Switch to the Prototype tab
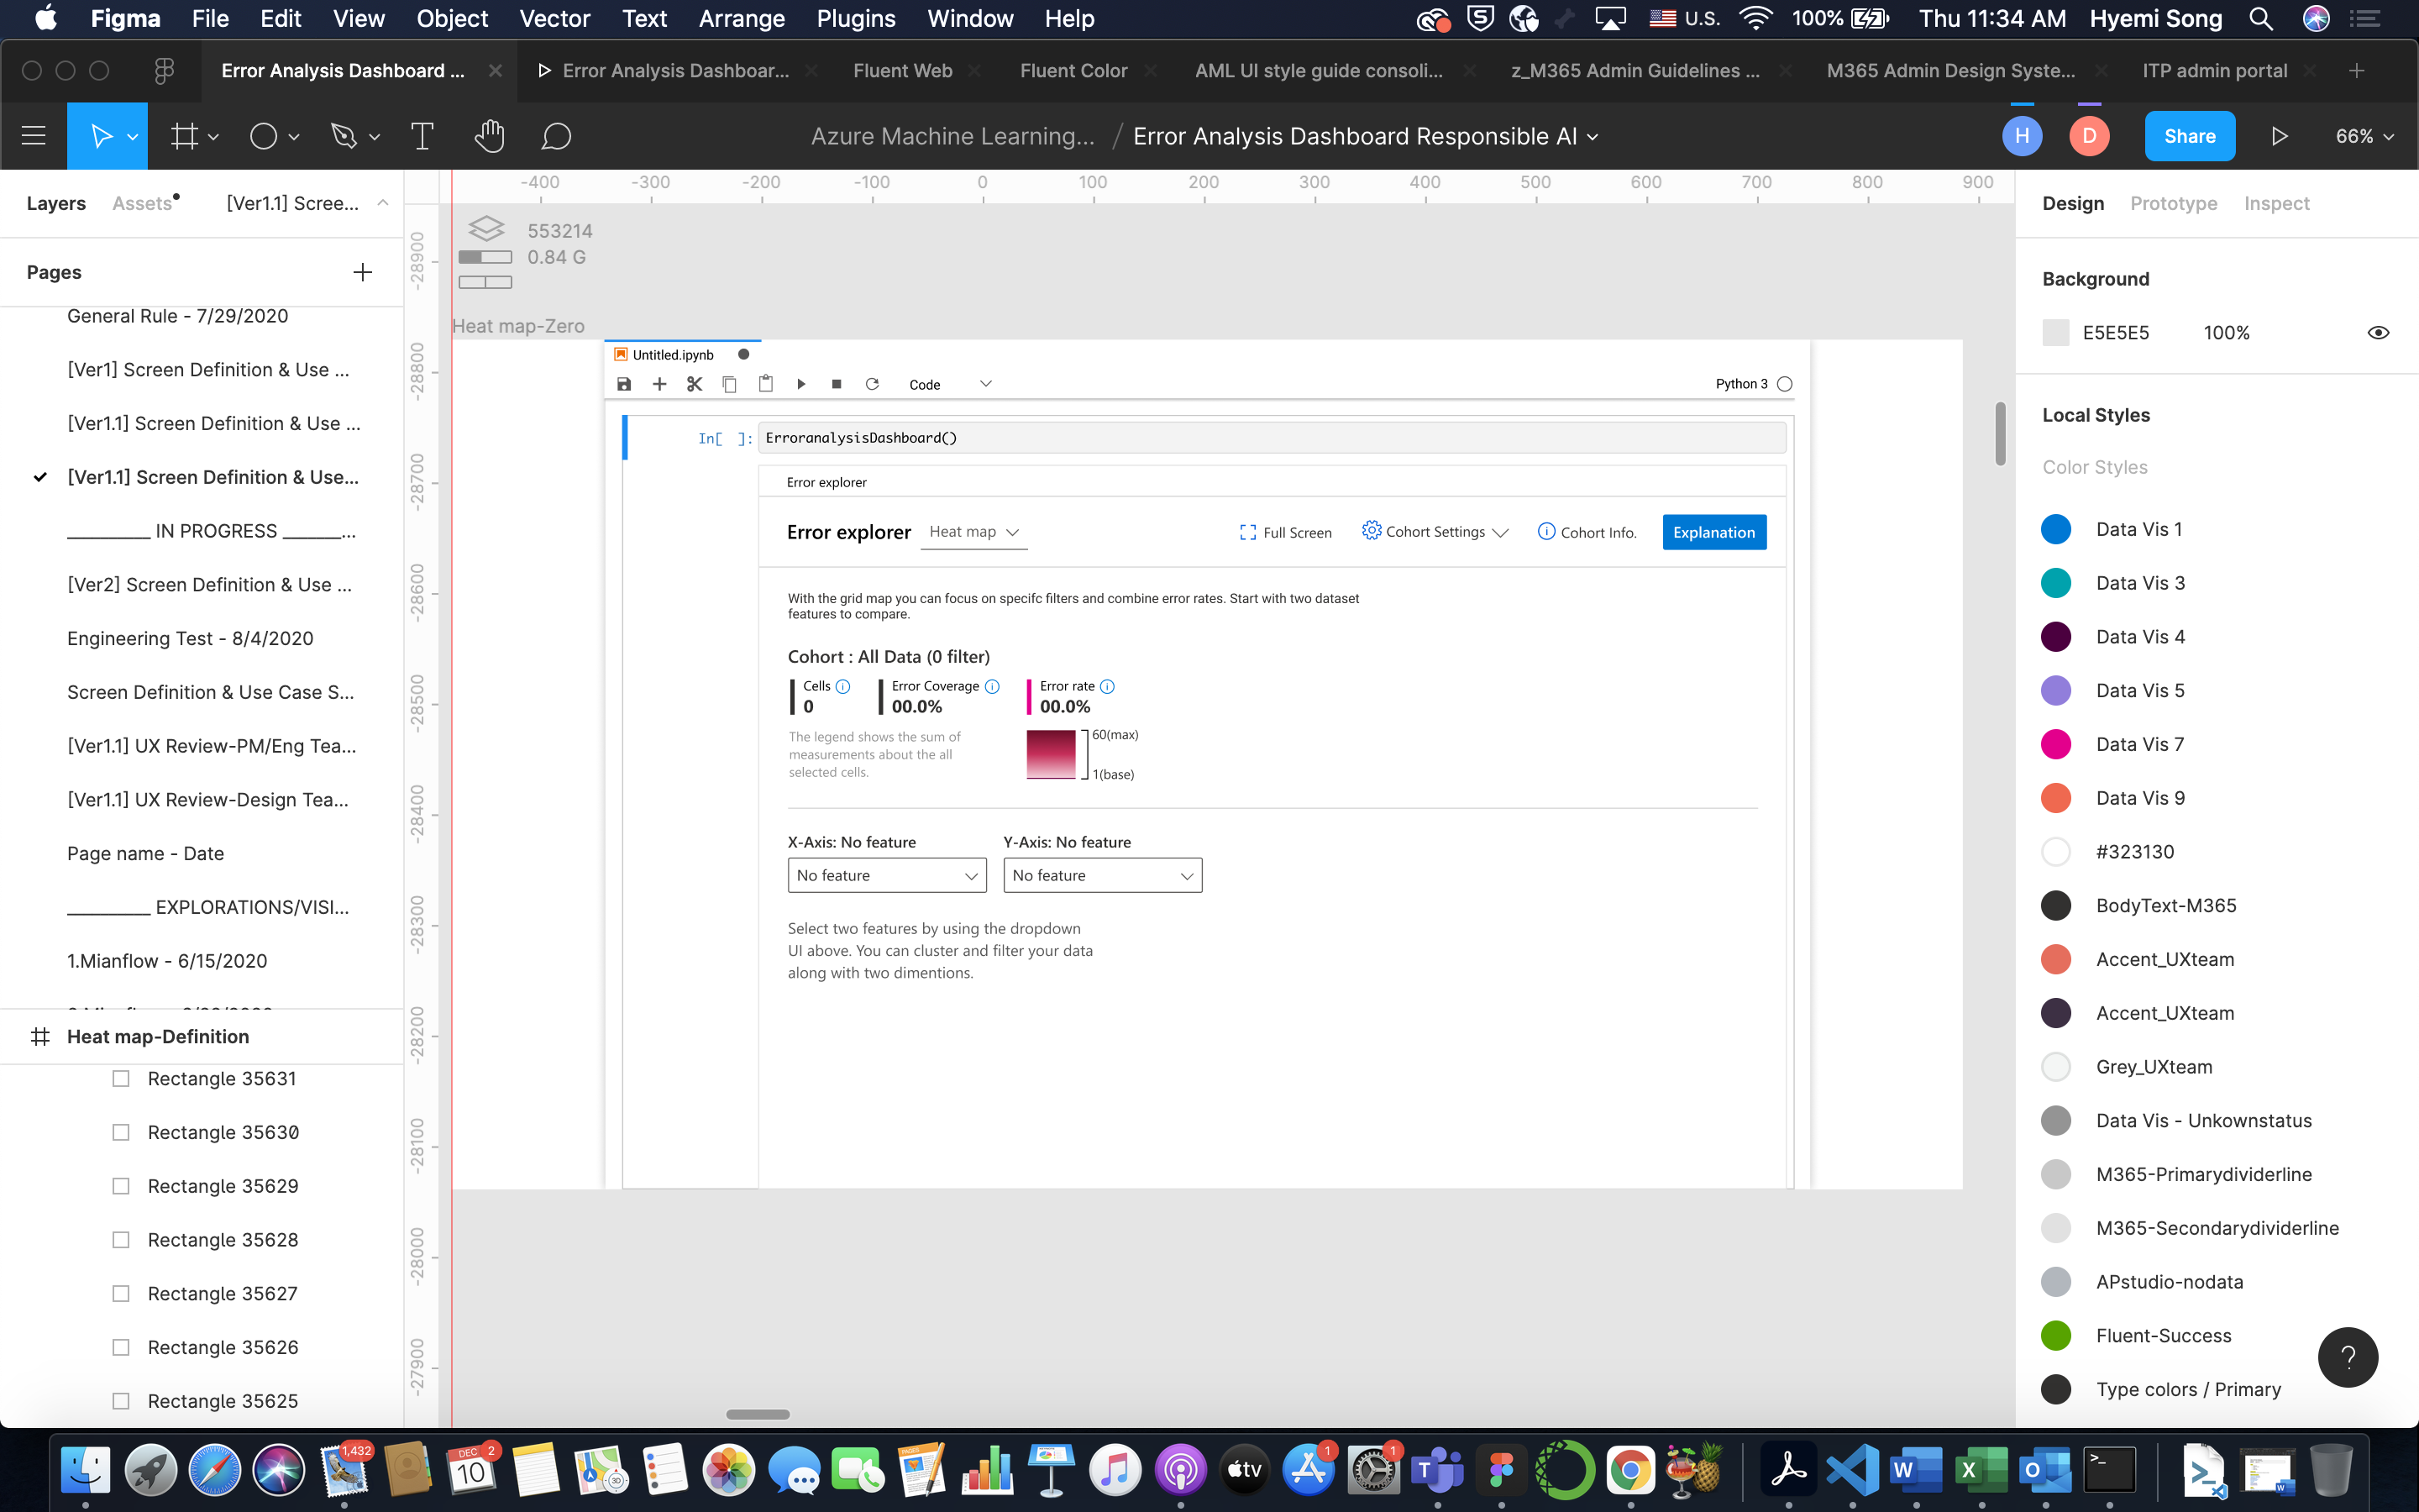Viewport: 2419px width, 1512px height. point(2173,203)
